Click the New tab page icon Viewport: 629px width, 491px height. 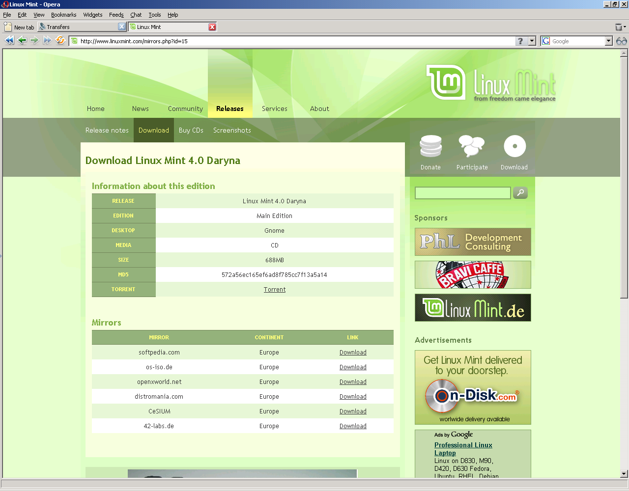(x=8, y=27)
